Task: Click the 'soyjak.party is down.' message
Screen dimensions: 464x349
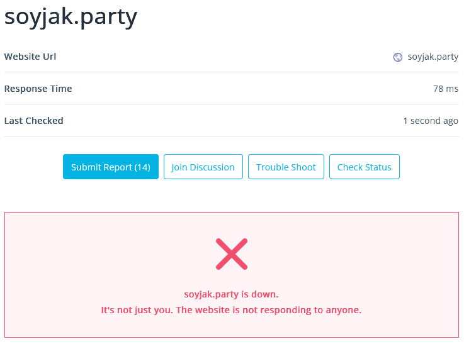Action: pos(232,294)
